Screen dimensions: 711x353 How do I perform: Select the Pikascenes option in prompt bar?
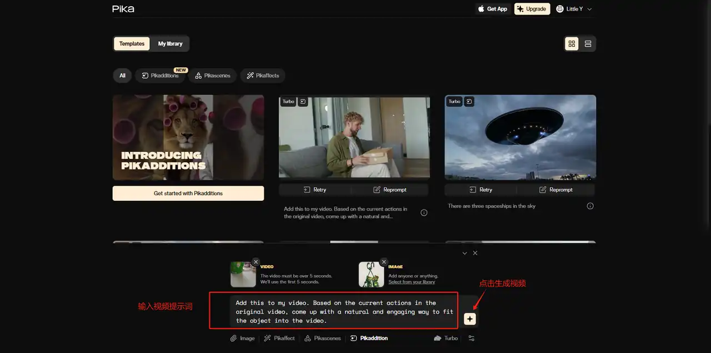323,338
